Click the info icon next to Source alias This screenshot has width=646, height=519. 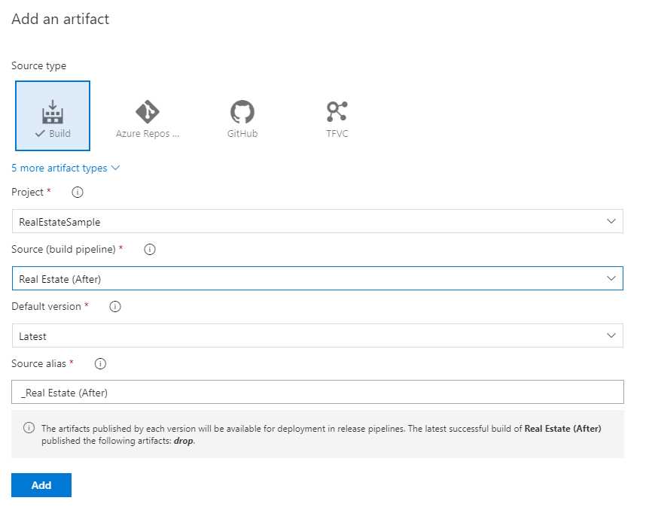[x=99, y=363]
